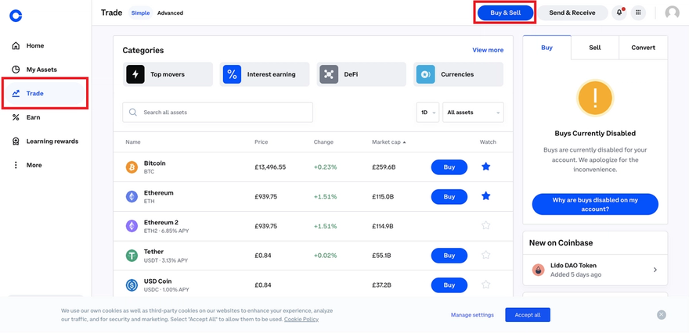Open the profile avatar menu
The image size is (689, 333).
(672, 13)
